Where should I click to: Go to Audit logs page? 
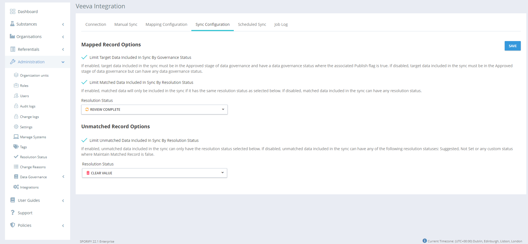pyautogui.click(x=27, y=106)
